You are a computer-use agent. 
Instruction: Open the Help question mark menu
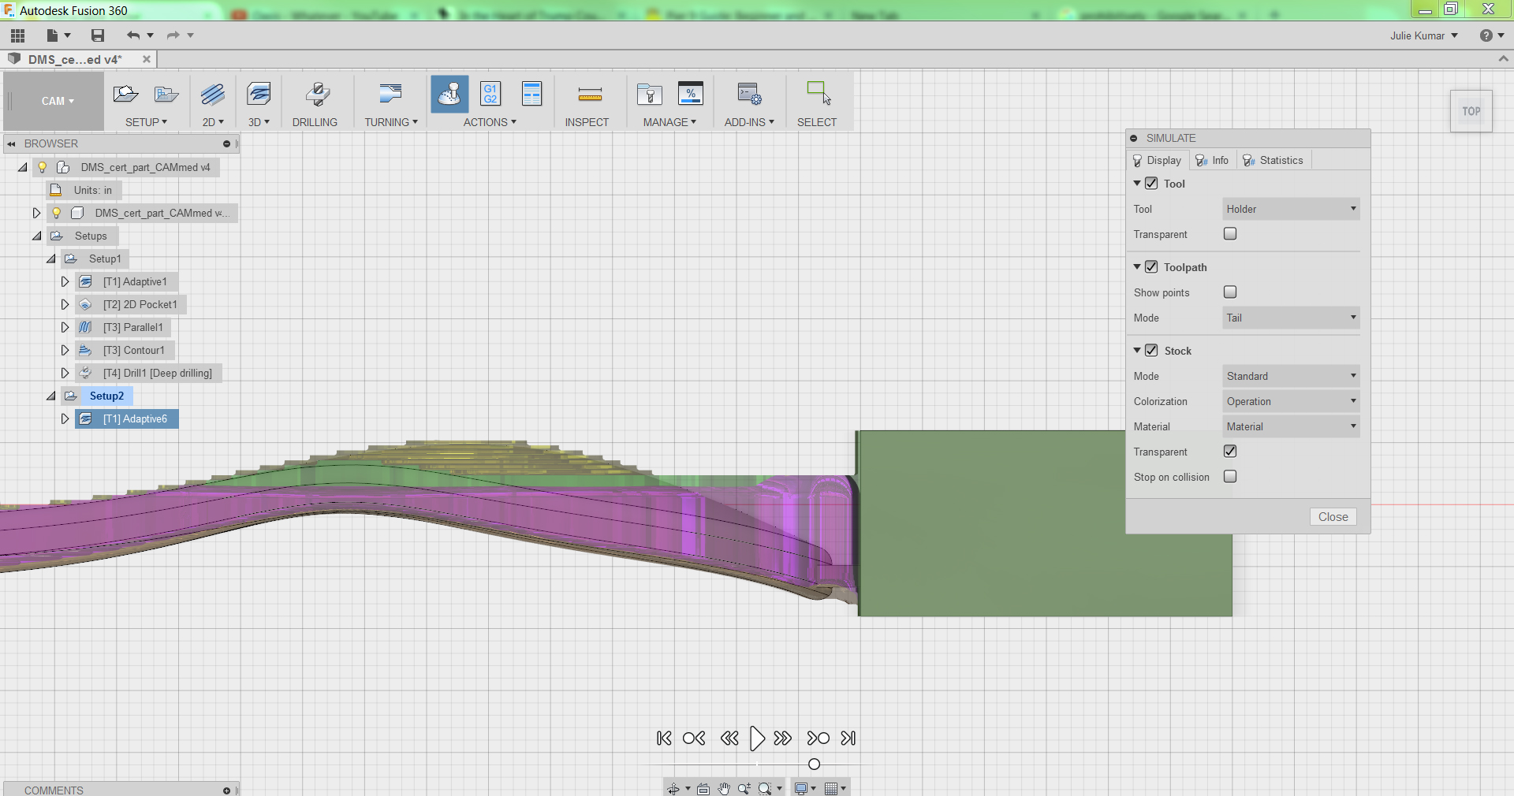(1491, 35)
